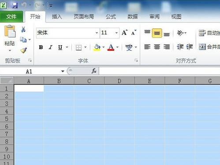Open Customize Quick Access Toolbar dropdown

(x=51, y=6)
